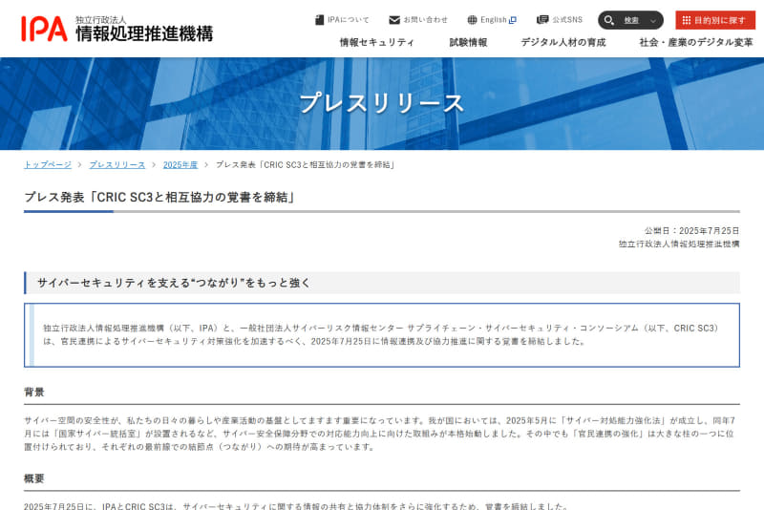Viewport: 764px width, 510px height.
Task: Click the publication date 公開日:2025年7月25日
Action: [691, 231]
